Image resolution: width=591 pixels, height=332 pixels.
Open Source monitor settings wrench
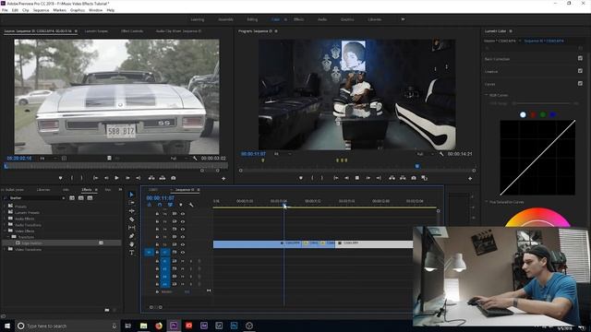point(195,159)
